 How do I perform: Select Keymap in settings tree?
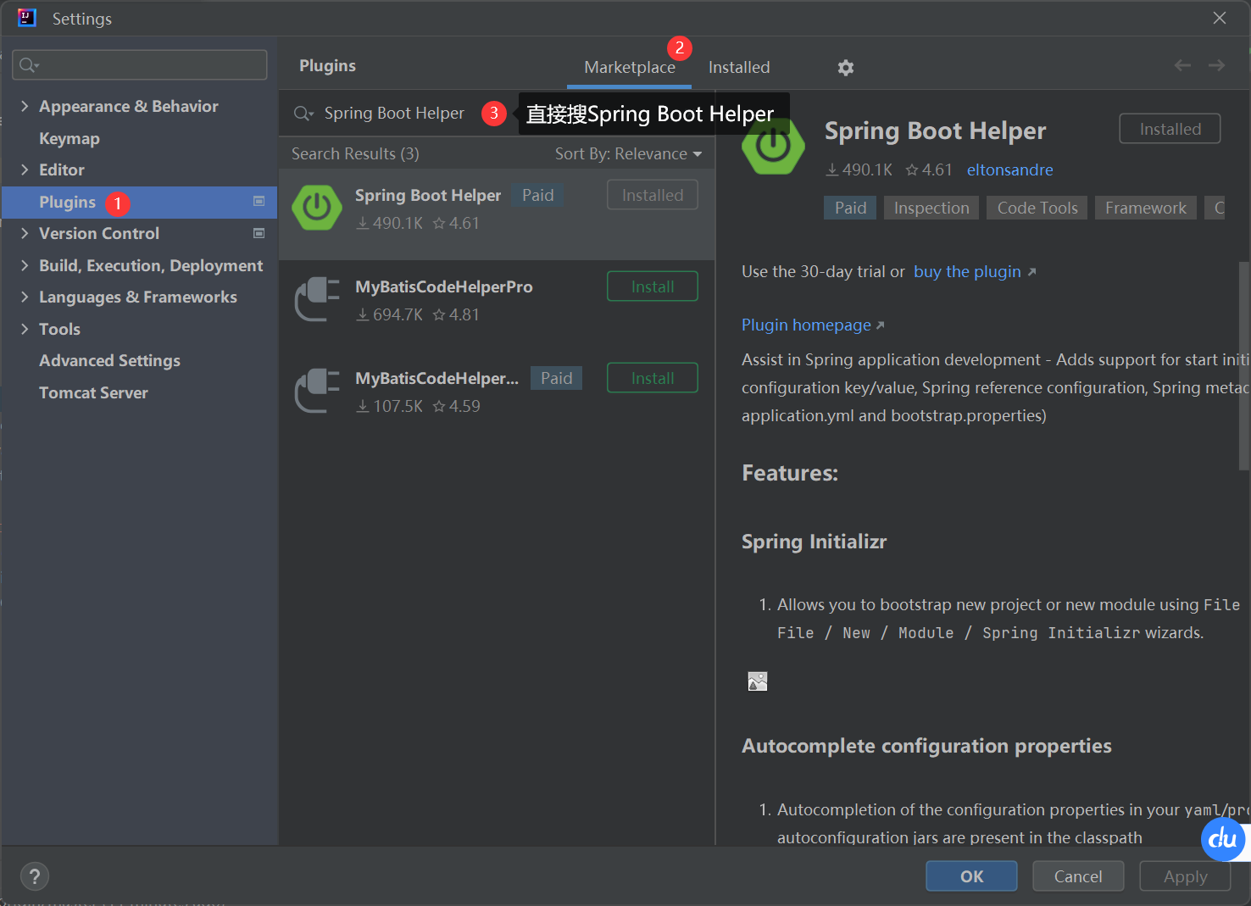[69, 138]
